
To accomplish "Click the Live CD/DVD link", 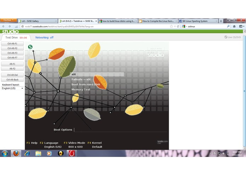I will pos(233,37).
